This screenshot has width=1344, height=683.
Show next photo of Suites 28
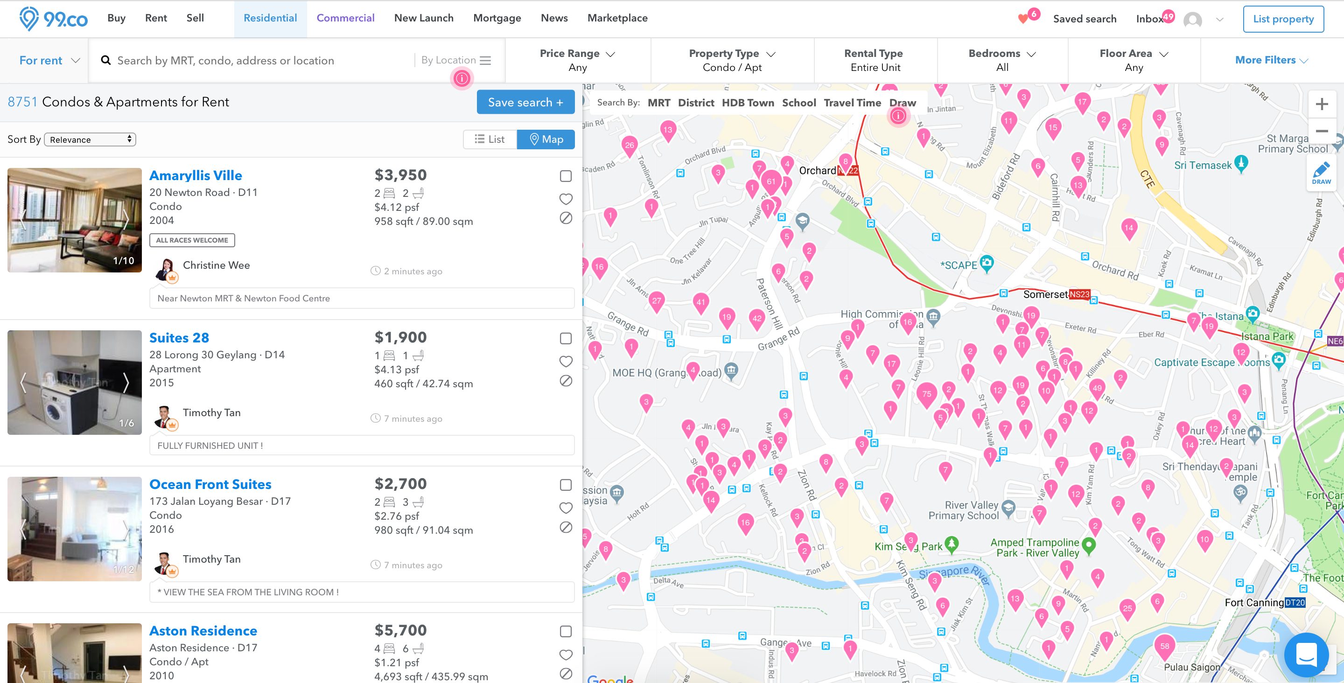[x=126, y=383]
